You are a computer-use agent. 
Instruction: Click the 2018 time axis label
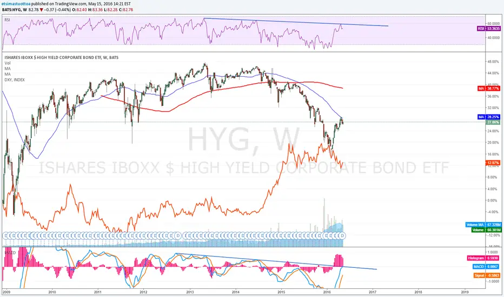point(418,292)
